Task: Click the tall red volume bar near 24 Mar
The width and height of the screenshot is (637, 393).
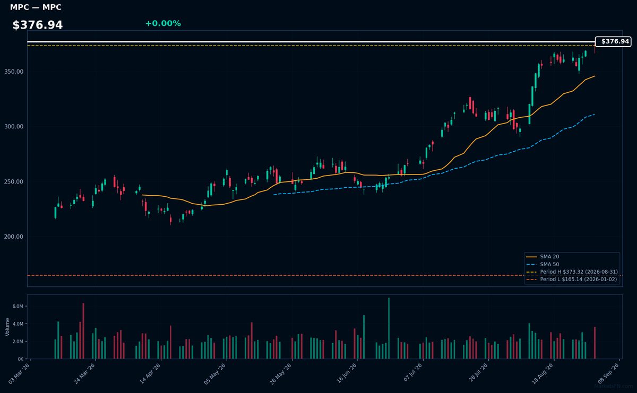Action: [83, 331]
